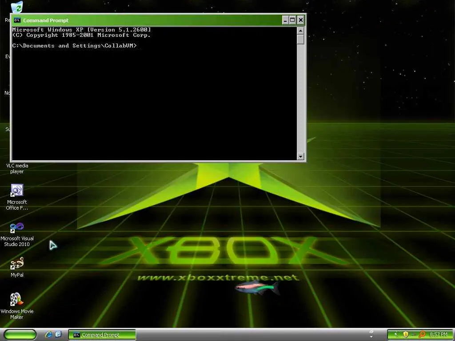
Task: Click scrollbar down arrow in Command Prompt
Action: coord(300,157)
